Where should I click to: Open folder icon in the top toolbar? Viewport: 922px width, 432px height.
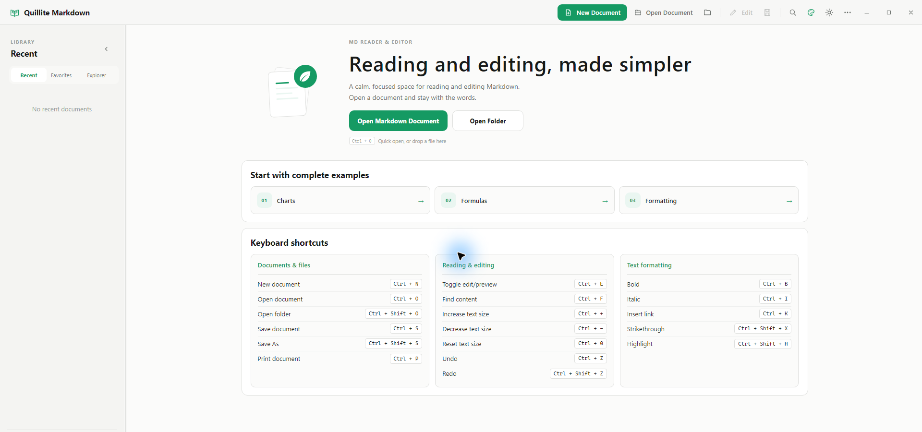click(x=707, y=12)
